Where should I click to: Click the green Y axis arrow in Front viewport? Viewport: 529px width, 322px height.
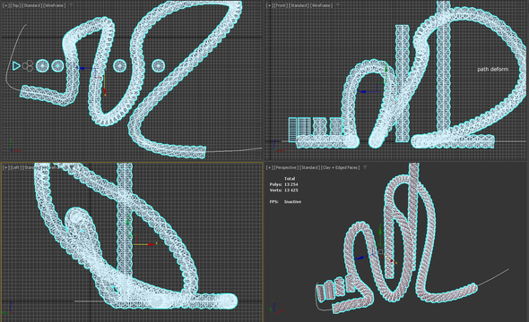click(386, 69)
